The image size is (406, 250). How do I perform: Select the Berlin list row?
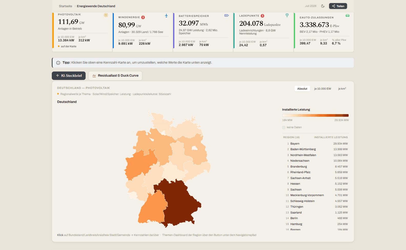point(316,218)
